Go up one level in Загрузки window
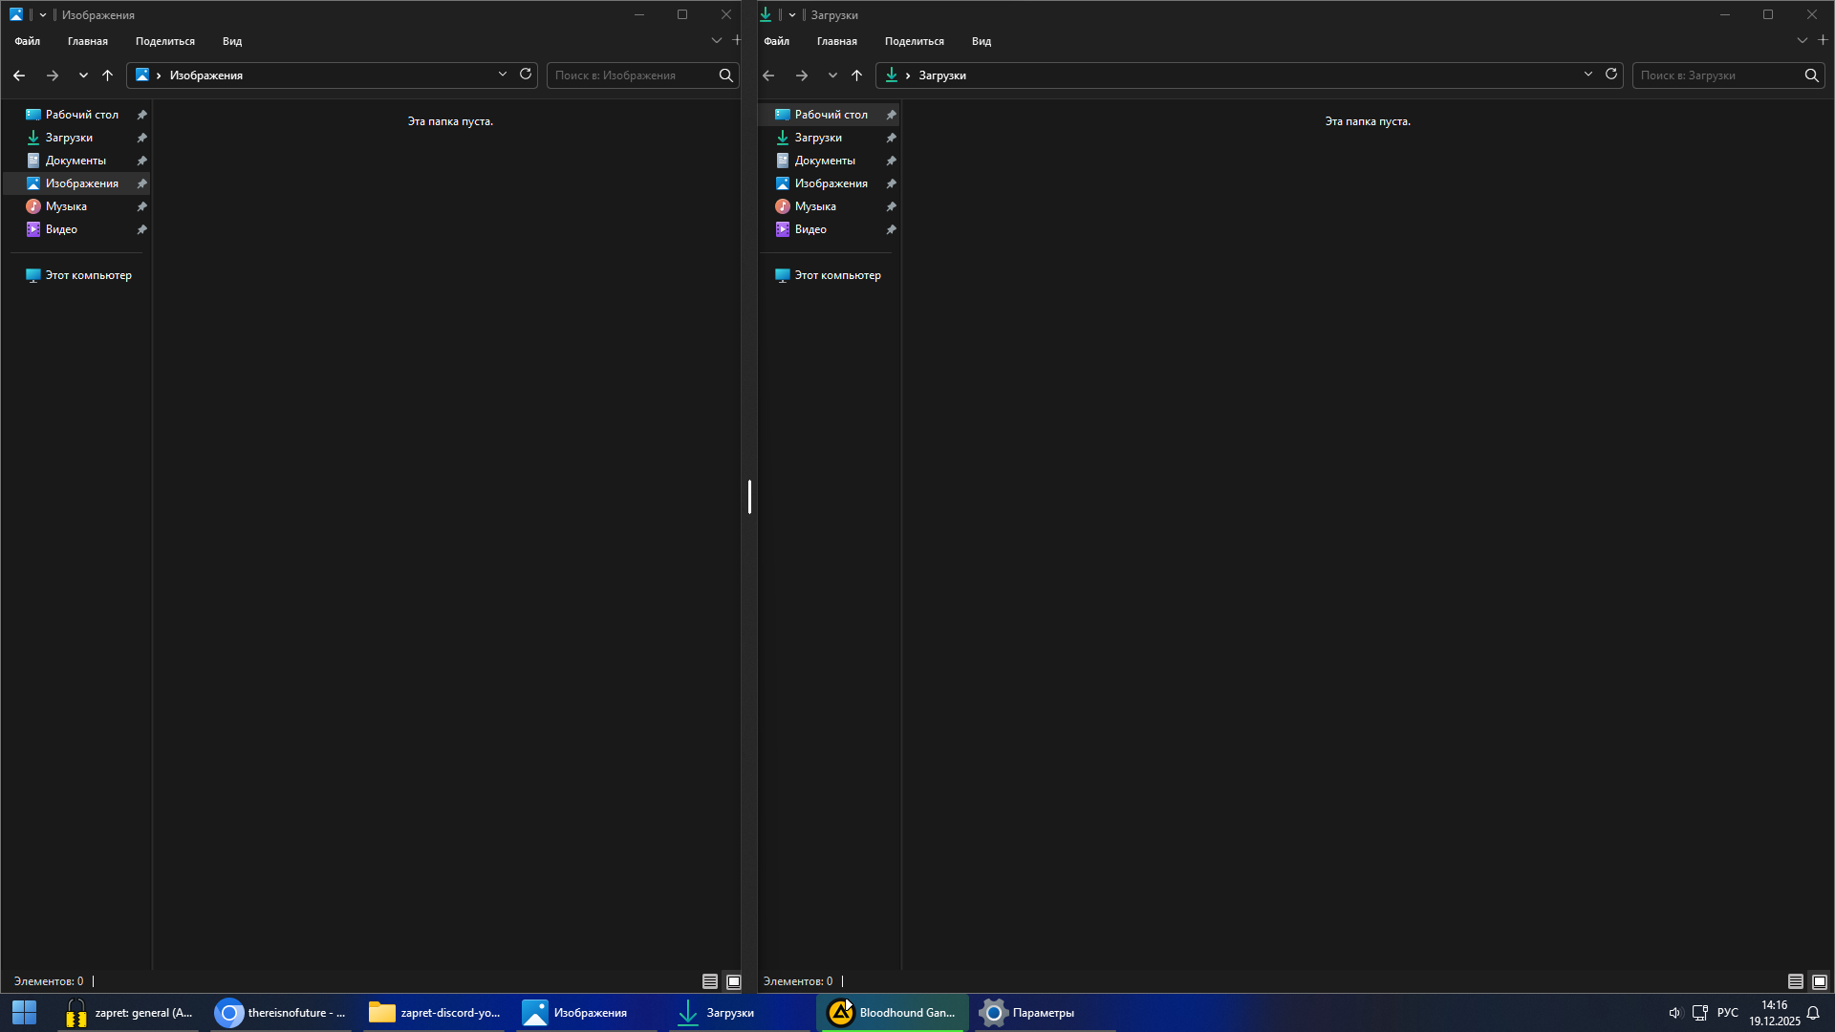This screenshot has height=1032, width=1835. (x=856, y=75)
